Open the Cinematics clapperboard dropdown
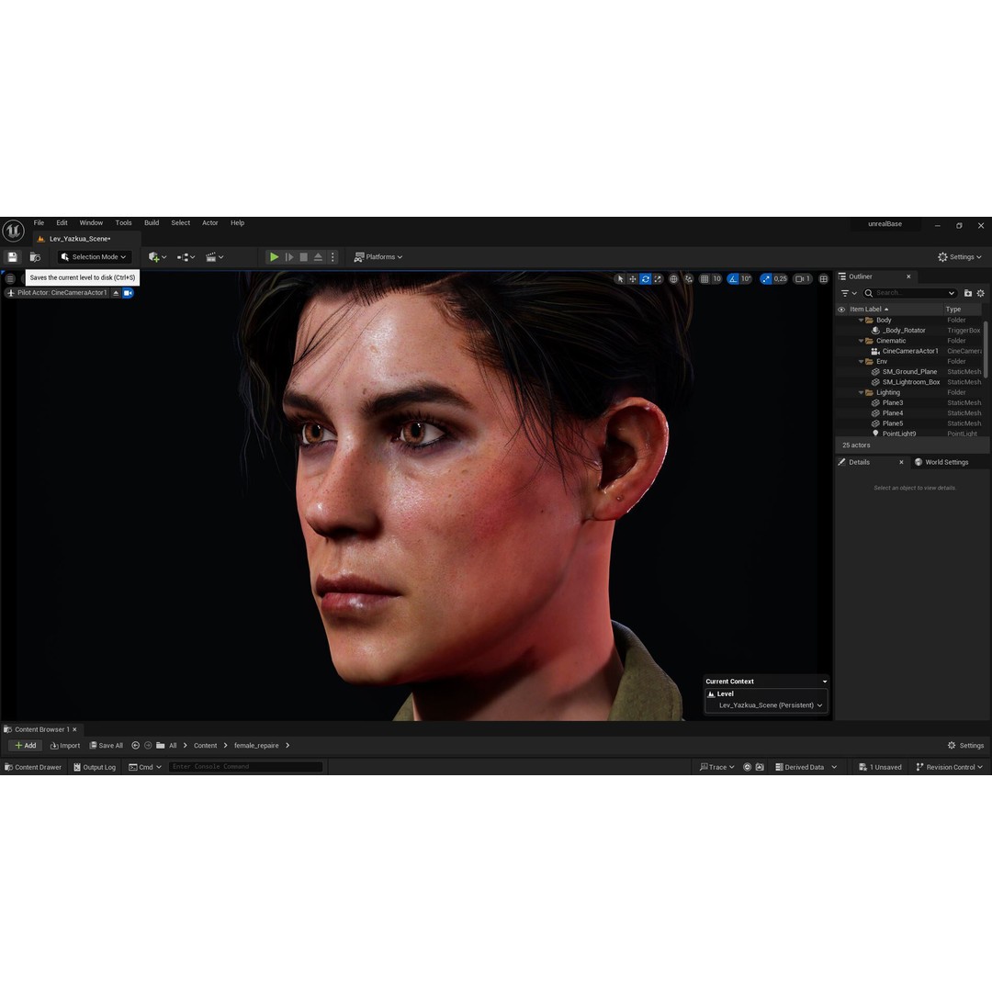 (x=214, y=257)
